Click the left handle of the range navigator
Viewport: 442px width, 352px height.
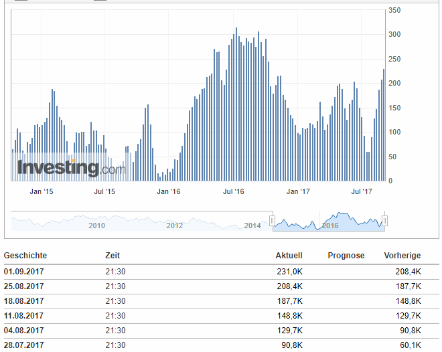click(273, 221)
